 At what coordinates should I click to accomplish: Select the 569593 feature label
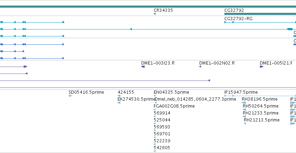pos(162,127)
